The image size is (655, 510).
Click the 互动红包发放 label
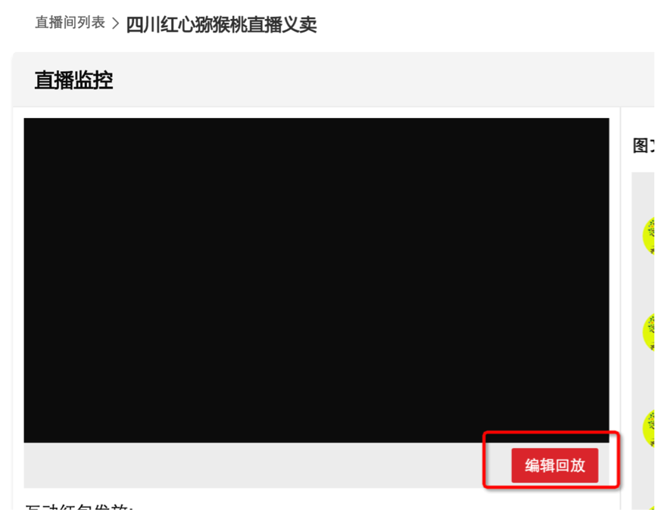79,507
